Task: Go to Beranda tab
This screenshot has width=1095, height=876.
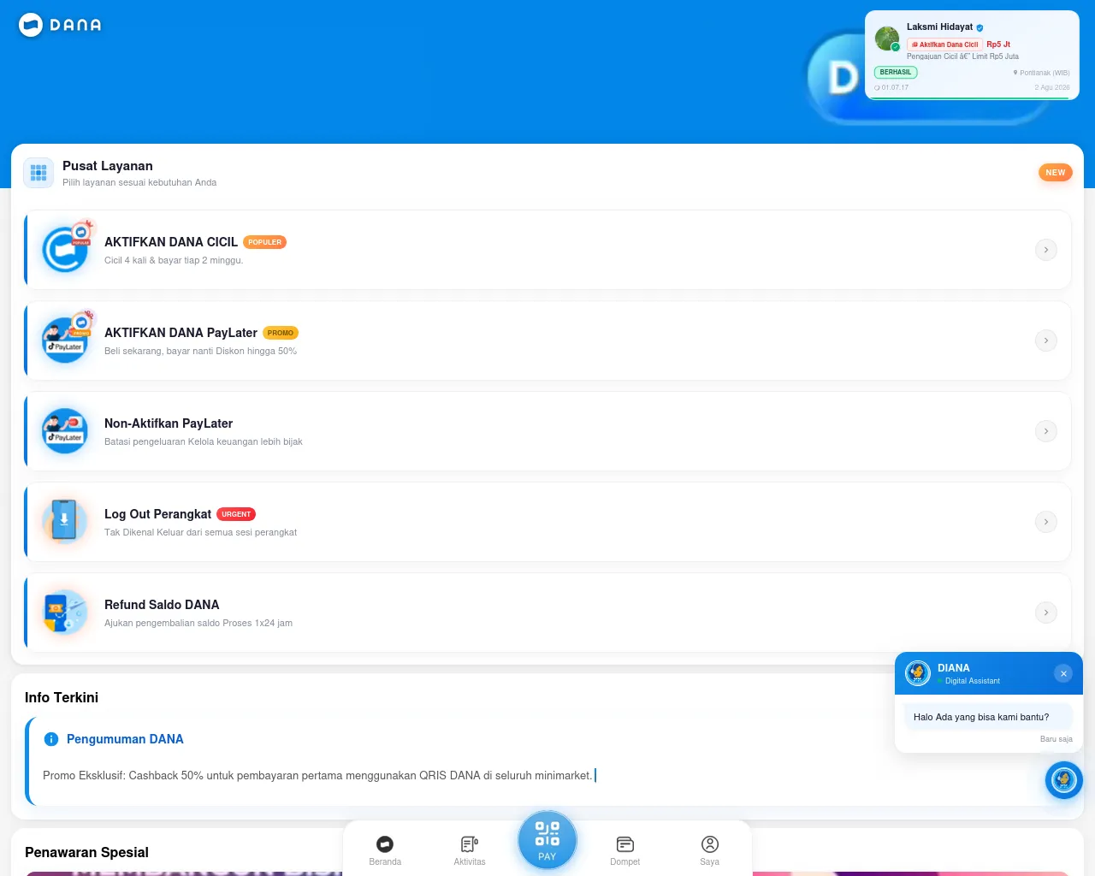Action: point(385,851)
